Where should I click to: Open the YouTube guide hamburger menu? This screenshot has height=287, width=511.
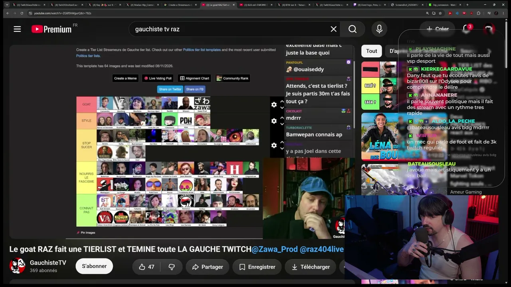pos(17,29)
